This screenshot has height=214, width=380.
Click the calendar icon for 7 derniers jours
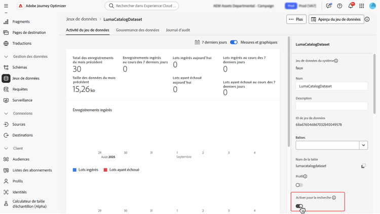click(x=197, y=42)
